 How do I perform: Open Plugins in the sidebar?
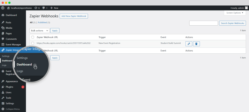[10, 87]
